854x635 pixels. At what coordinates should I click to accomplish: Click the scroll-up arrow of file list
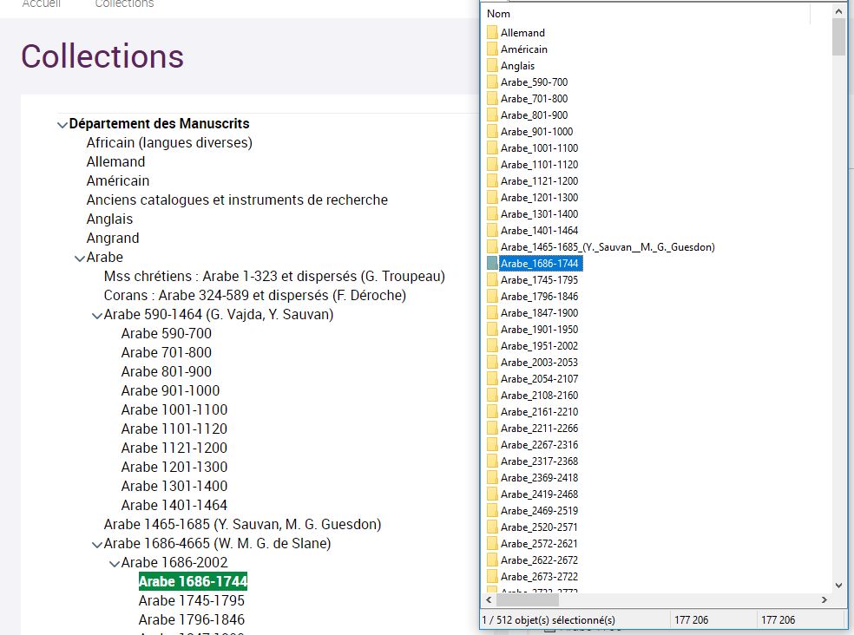[x=838, y=11]
